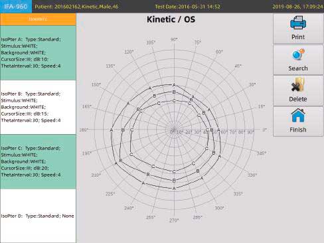Click the patient info text in header

[76, 7]
